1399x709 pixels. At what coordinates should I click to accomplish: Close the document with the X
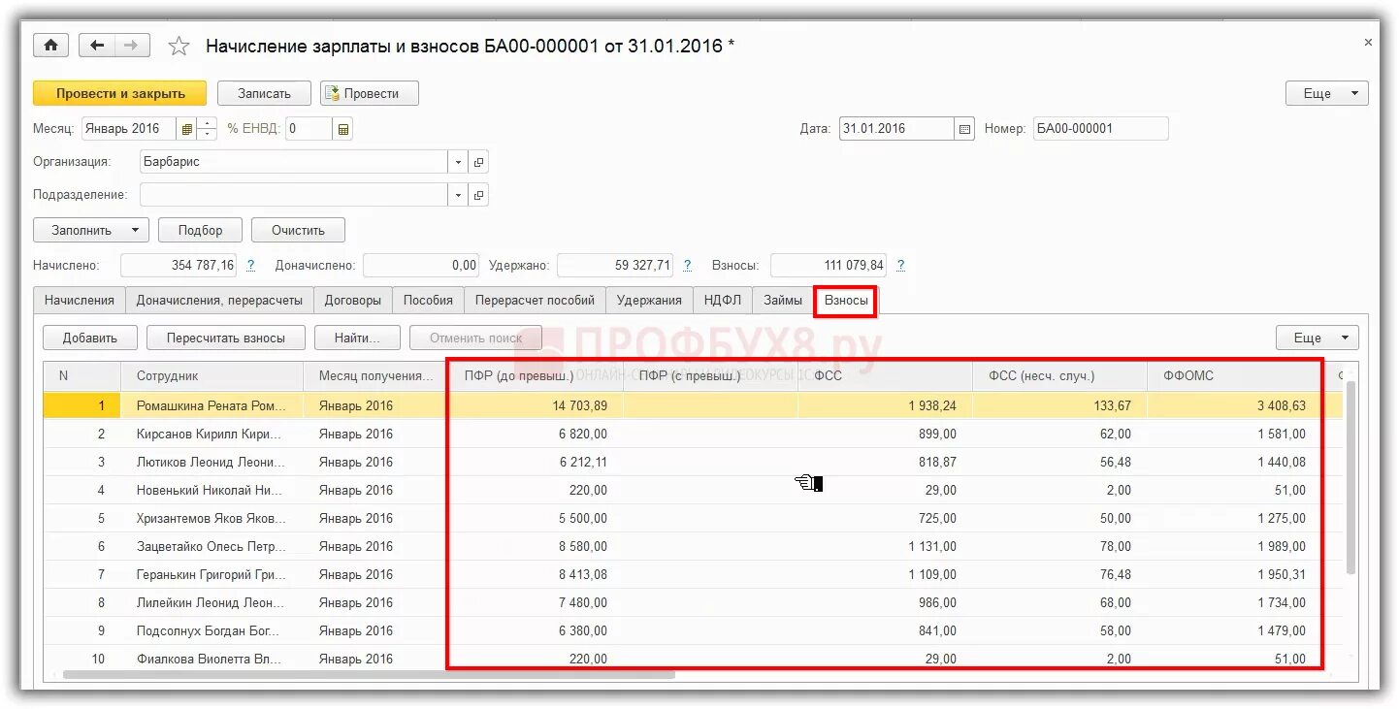1368,43
